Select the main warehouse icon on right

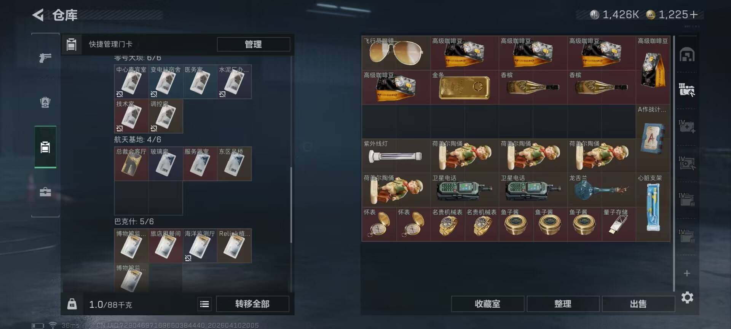pyautogui.click(x=687, y=55)
